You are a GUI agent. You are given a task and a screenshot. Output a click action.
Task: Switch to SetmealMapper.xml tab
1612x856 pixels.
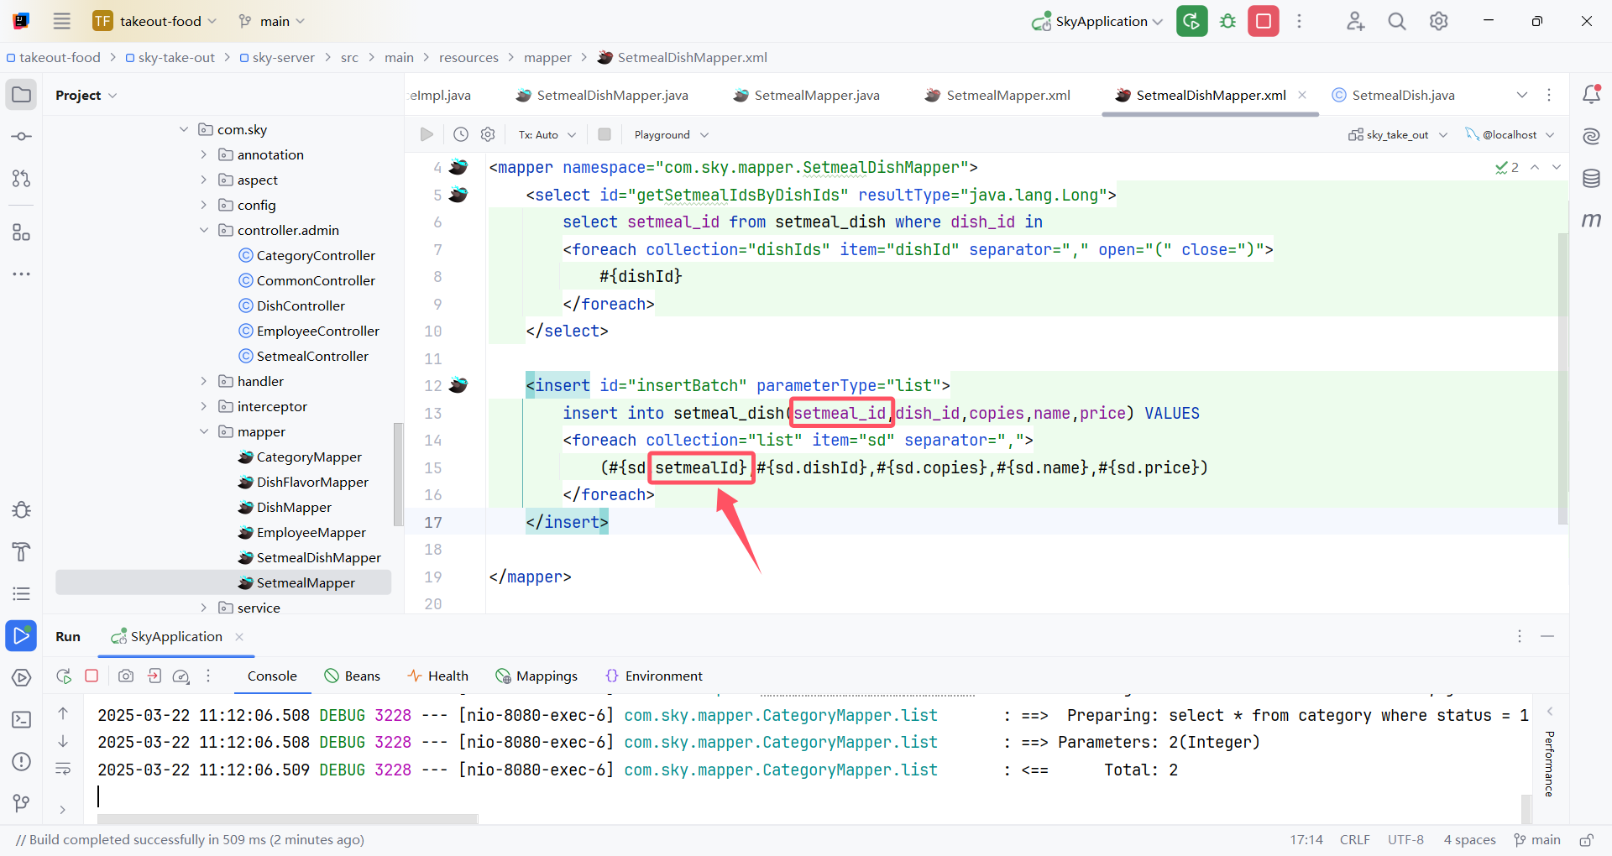(997, 95)
